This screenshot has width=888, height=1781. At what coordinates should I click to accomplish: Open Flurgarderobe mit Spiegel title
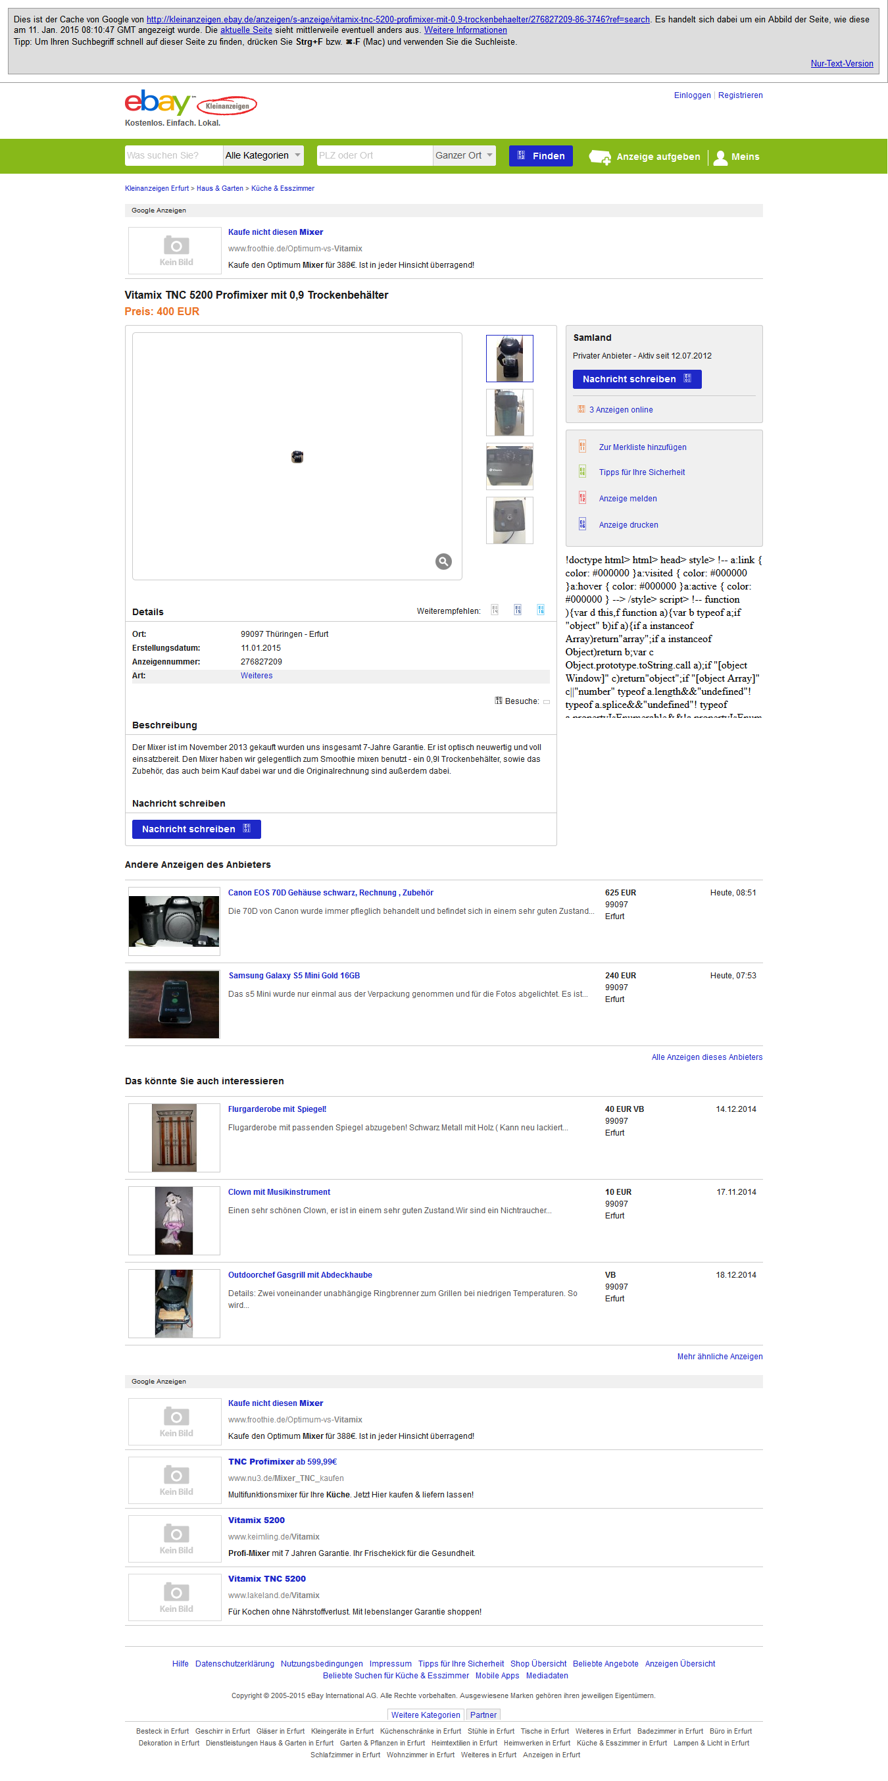(277, 1109)
